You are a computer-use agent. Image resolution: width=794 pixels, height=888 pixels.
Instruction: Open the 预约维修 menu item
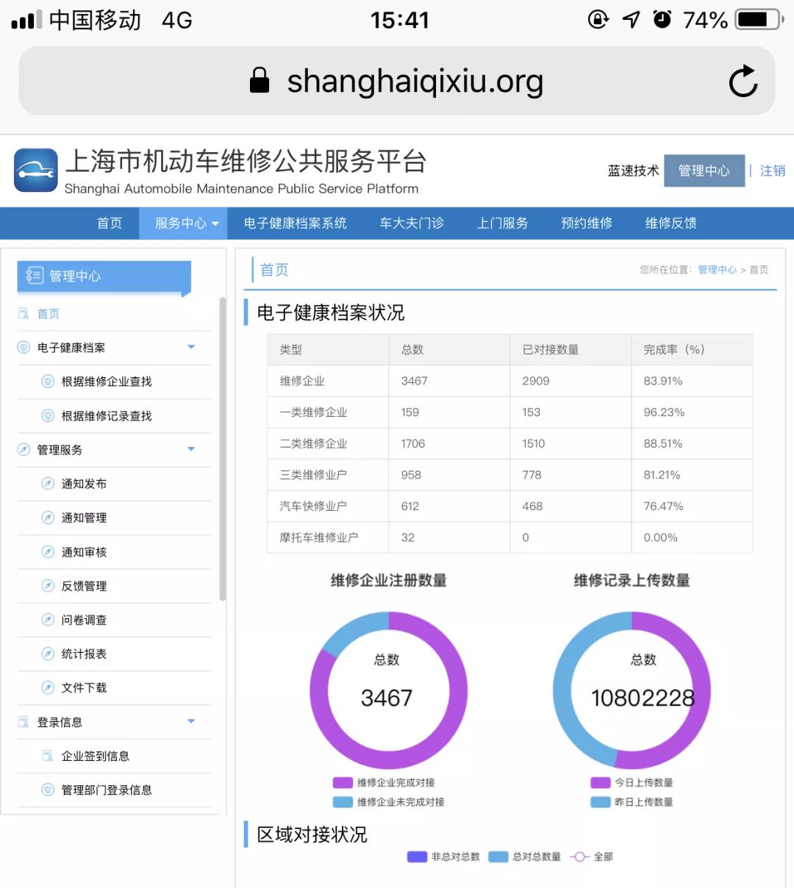(586, 223)
